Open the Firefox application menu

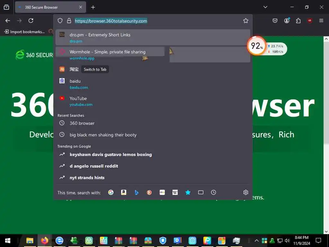pyautogui.click(x=321, y=21)
